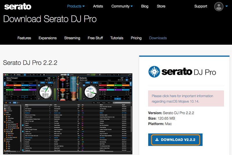
Task: Open the user account avatar icon
Action: (219, 6)
